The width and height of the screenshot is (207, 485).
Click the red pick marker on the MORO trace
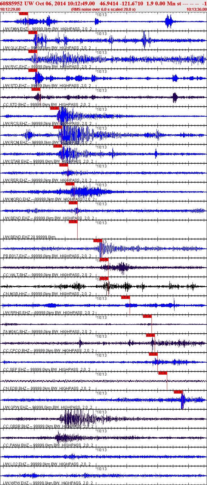click(x=70, y=184)
